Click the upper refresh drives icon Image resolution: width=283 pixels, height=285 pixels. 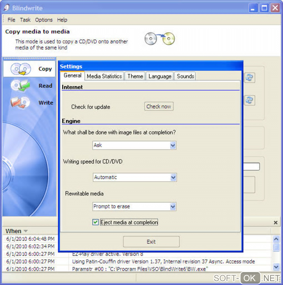pyautogui.click(x=249, y=78)
